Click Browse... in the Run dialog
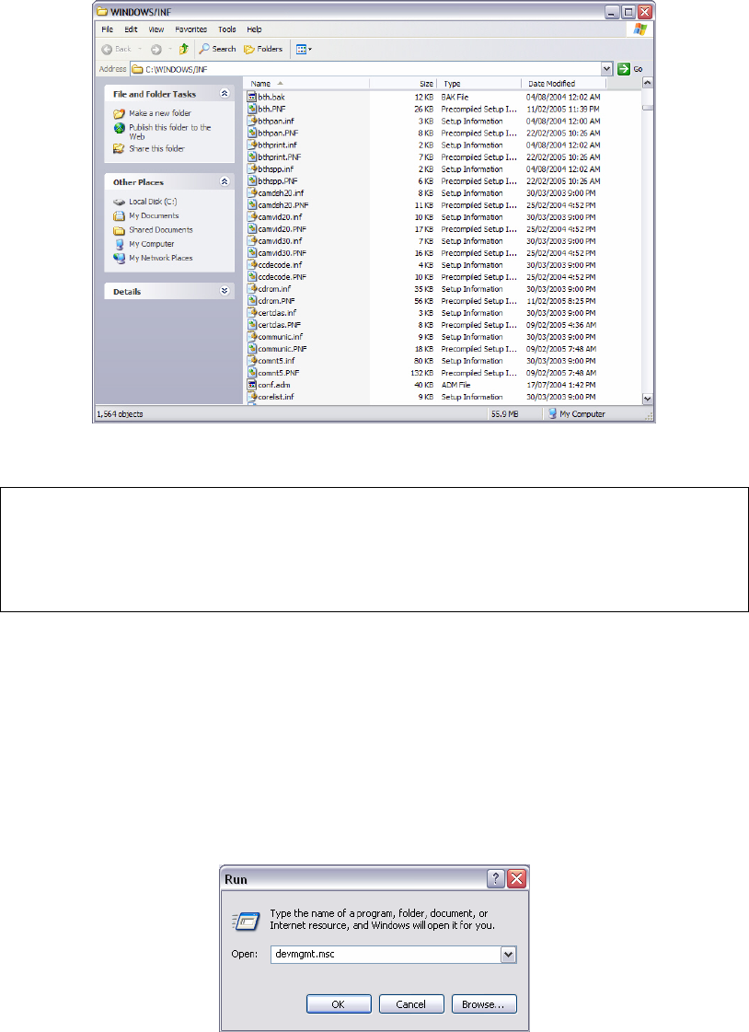The height and width of the screenshot is (1032, 749). pyautogui.click(x=484, y=1004)
